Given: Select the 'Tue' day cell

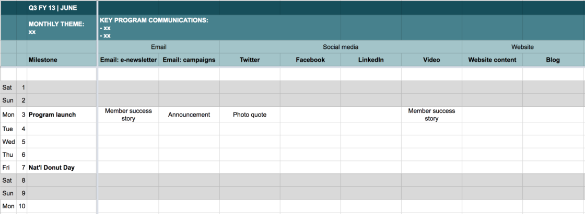Looking at the screenshot, I should (8, 129).
